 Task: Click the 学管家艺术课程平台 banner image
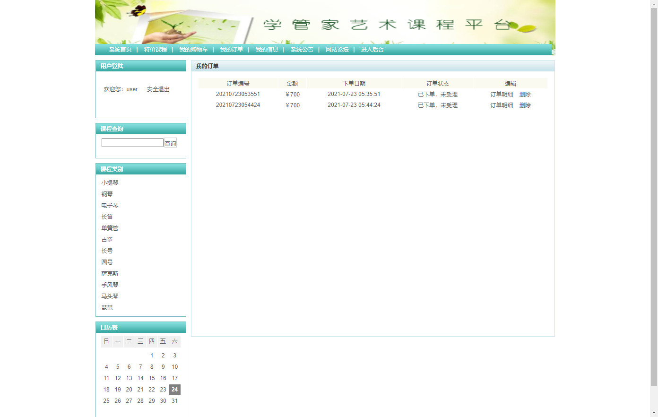[x=325, y=22]
